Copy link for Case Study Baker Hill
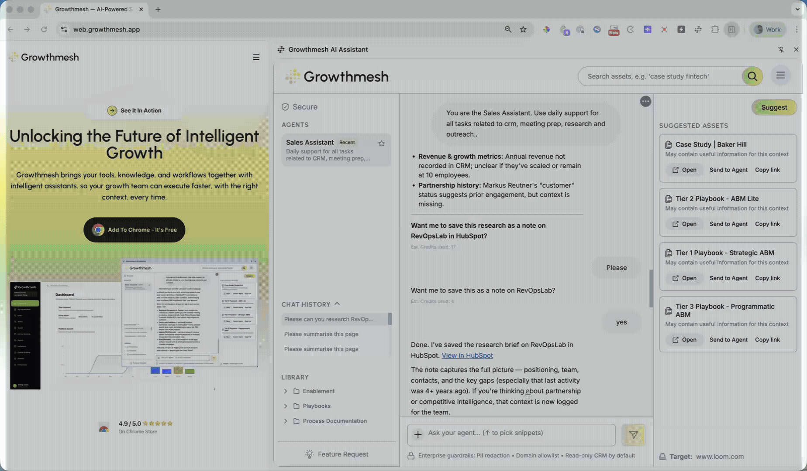Image resolution: width=807 pixels, height=471 pixels. 767,170
